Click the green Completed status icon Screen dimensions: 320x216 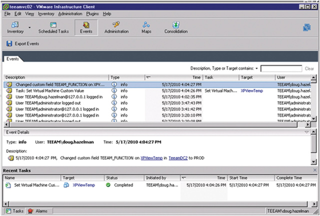pos(108,185)
